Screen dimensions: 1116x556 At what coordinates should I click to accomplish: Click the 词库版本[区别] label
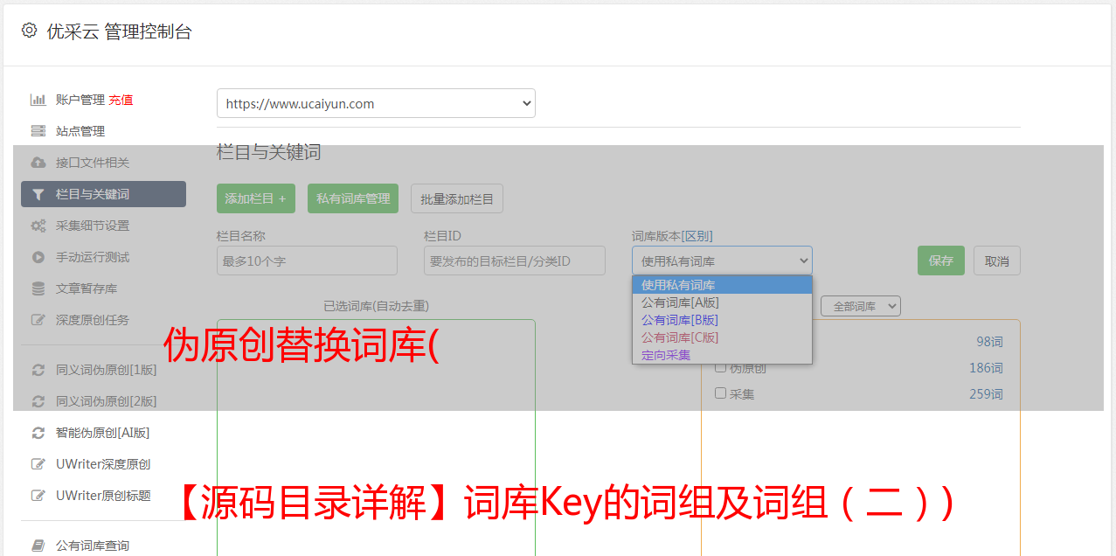tap(672, 236)
